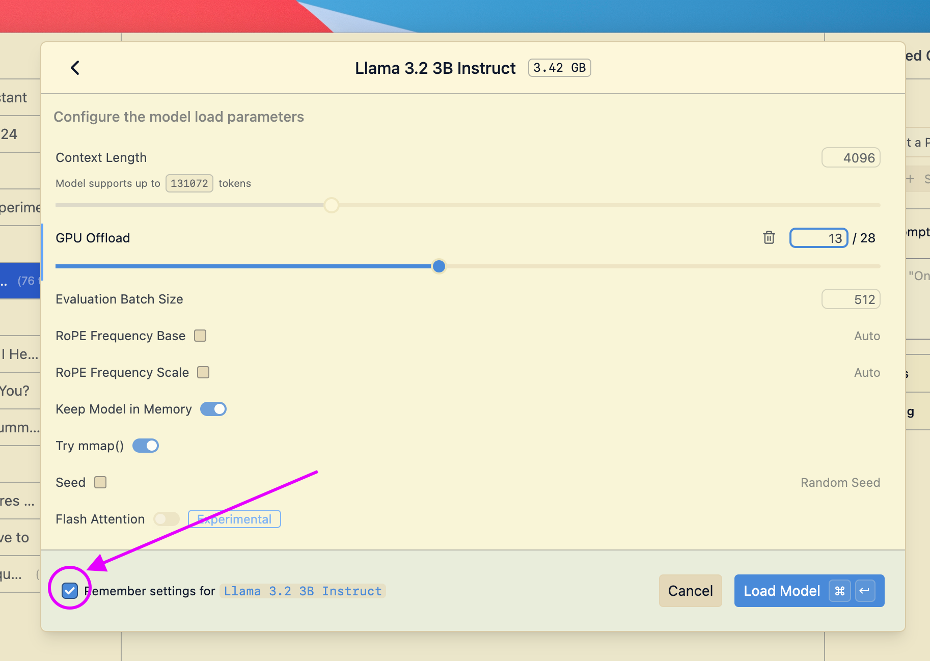The image size is (930, 661).
Task: Check the Seed checkbox
Action: tap(100, 482)
